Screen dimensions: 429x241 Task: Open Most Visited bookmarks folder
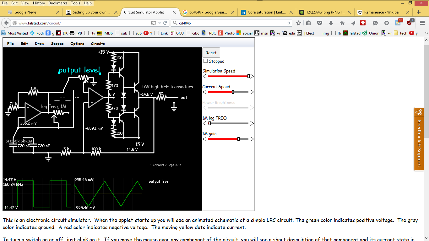point(15,33)
